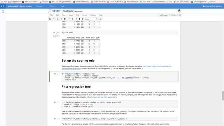Restart the kernel with the circular arrow icon
The image size is (224, 126).
(x=83, y=19)
